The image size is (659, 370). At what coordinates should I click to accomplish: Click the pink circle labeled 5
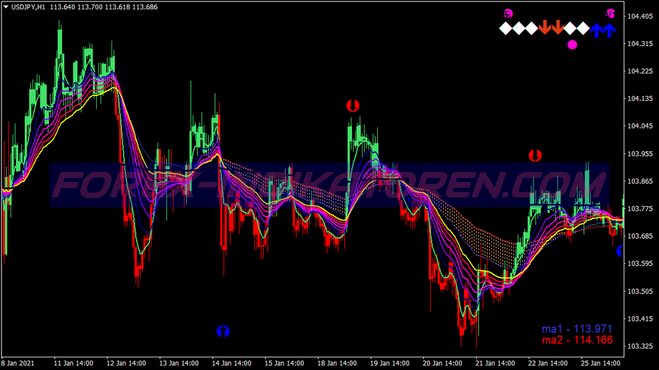[508, 13]
